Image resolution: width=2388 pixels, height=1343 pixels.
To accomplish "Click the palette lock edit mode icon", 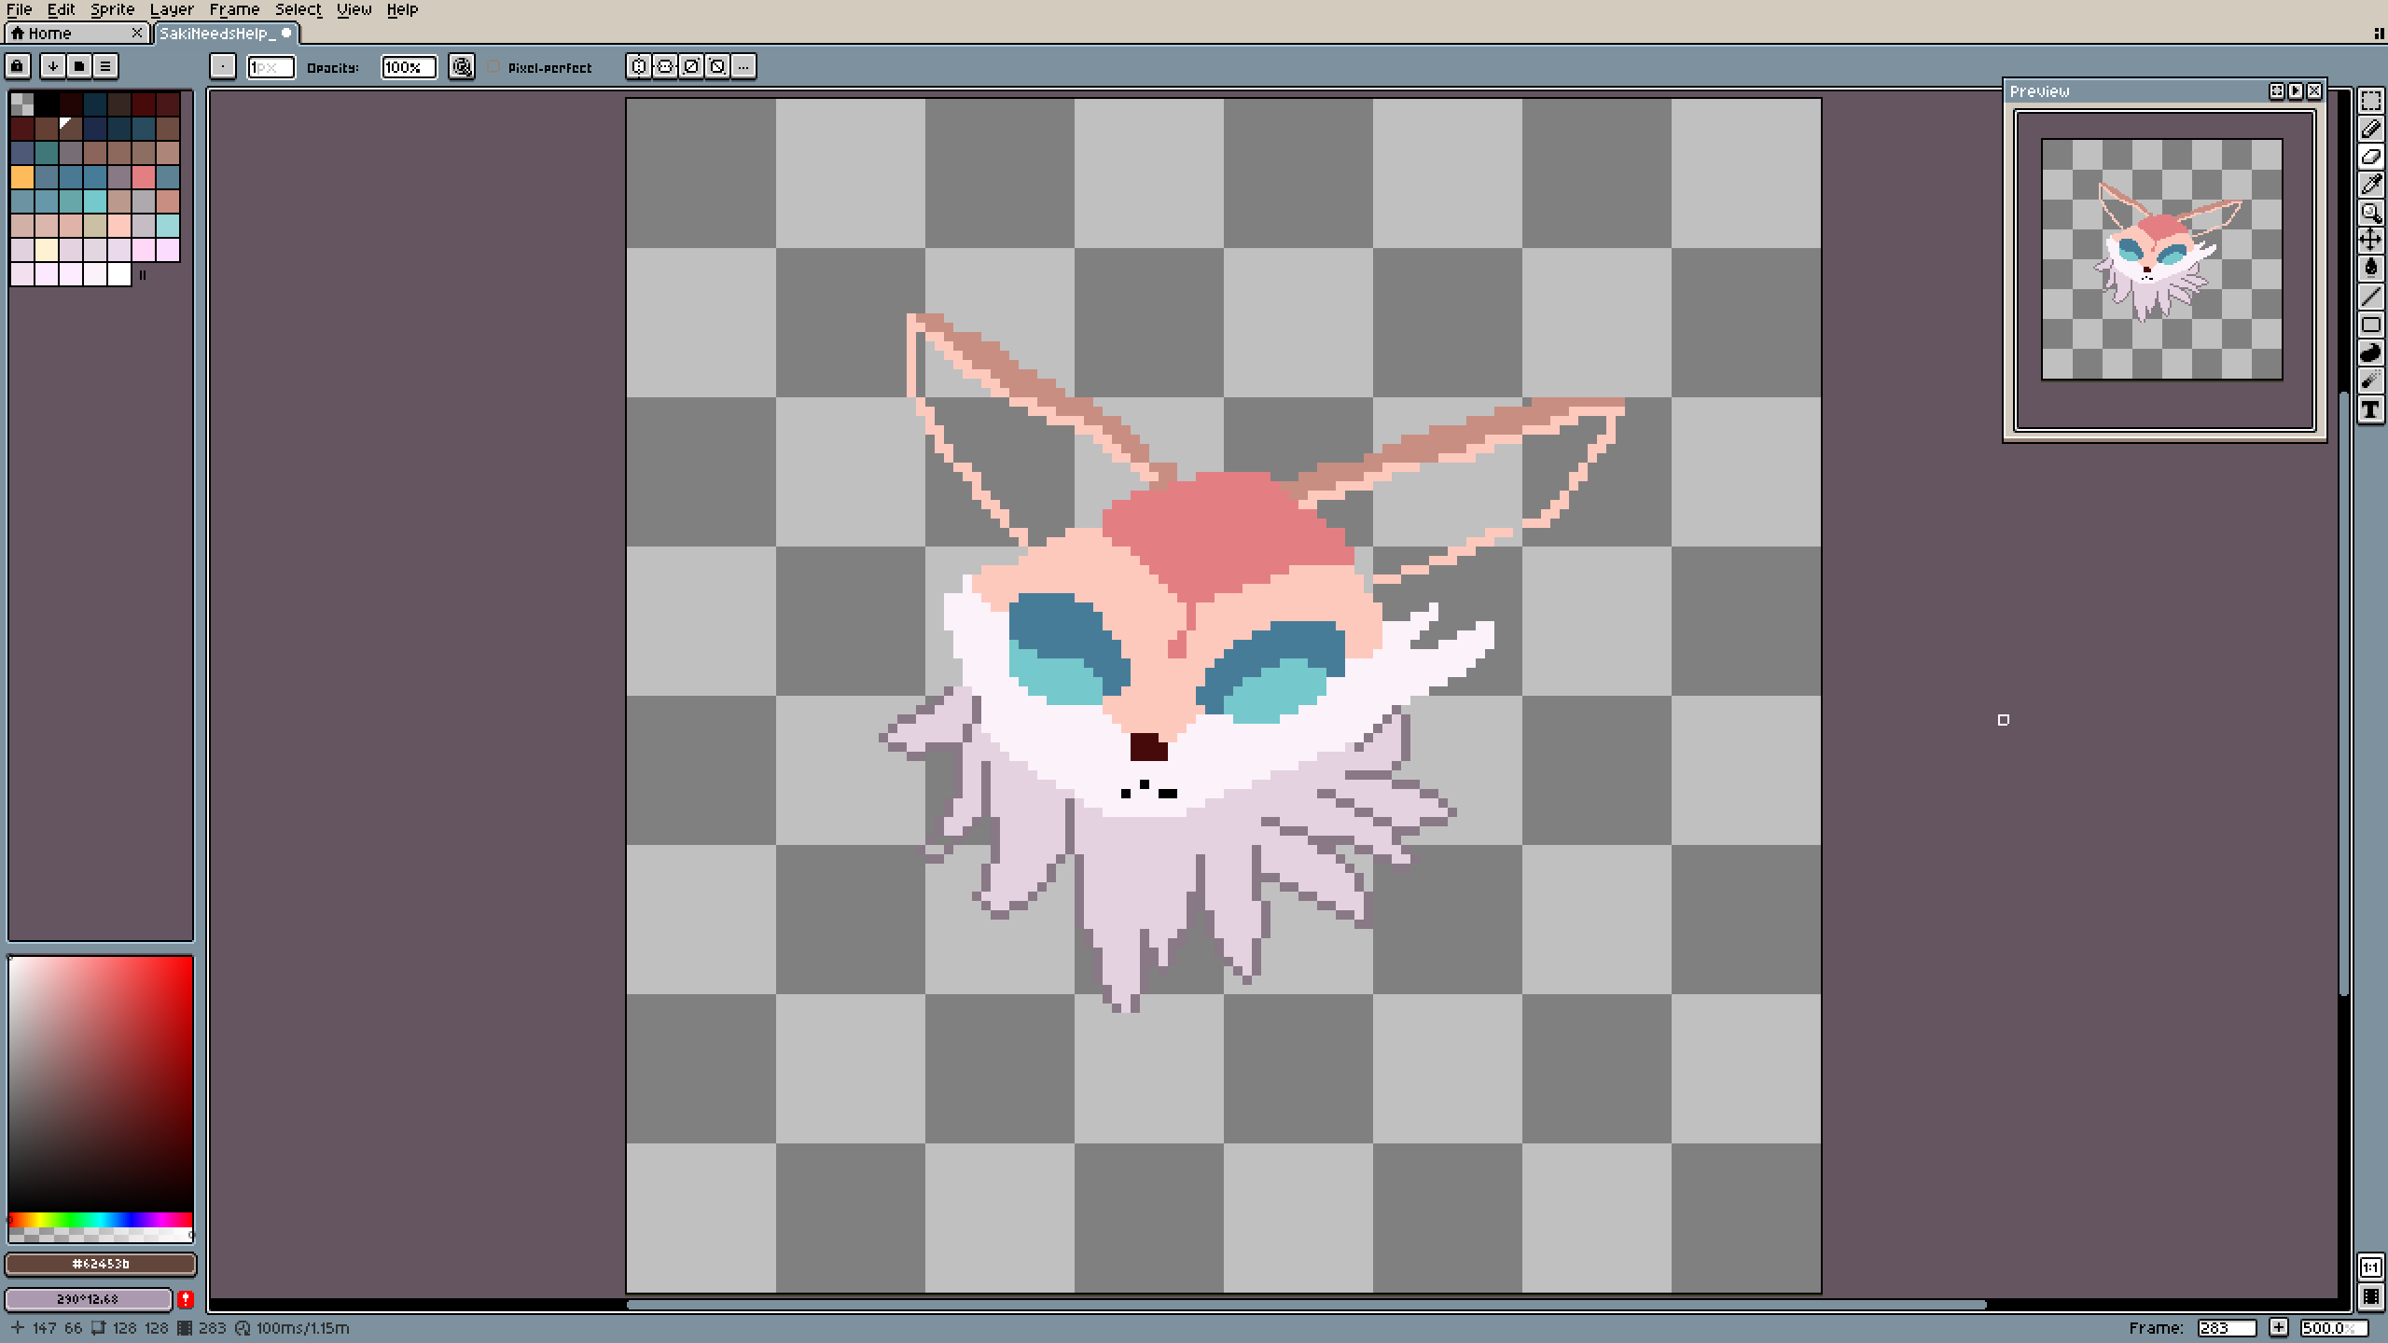I will pyautogui.click(x=18, y=66).
